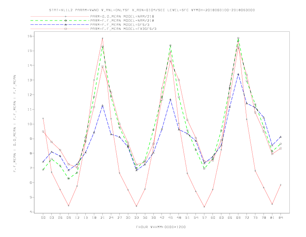Click blue GFS/3 triangle data point at hour 69
This screenshot has height=237, width=306.
(238, 74)
